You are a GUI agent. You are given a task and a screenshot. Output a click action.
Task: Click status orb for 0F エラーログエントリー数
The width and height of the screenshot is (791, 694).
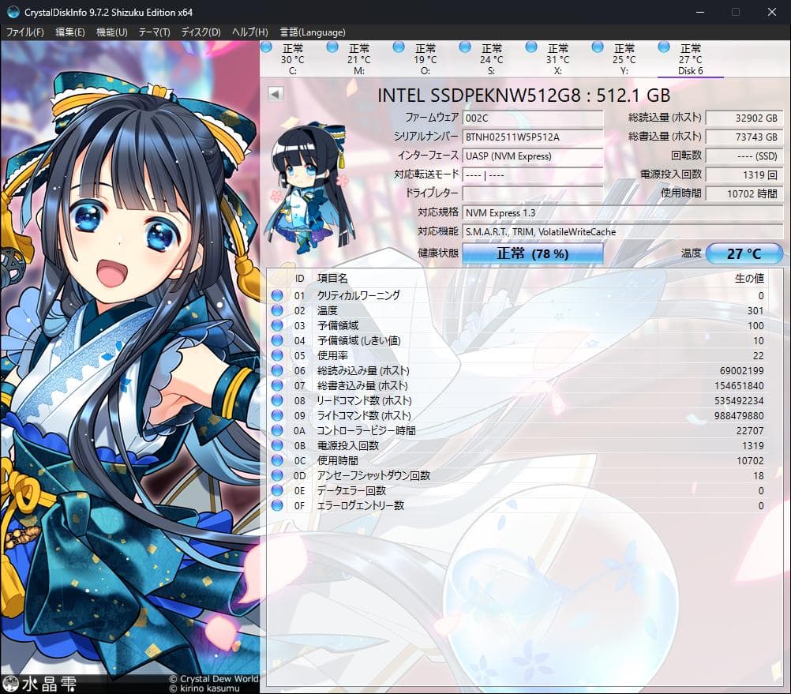277,505
